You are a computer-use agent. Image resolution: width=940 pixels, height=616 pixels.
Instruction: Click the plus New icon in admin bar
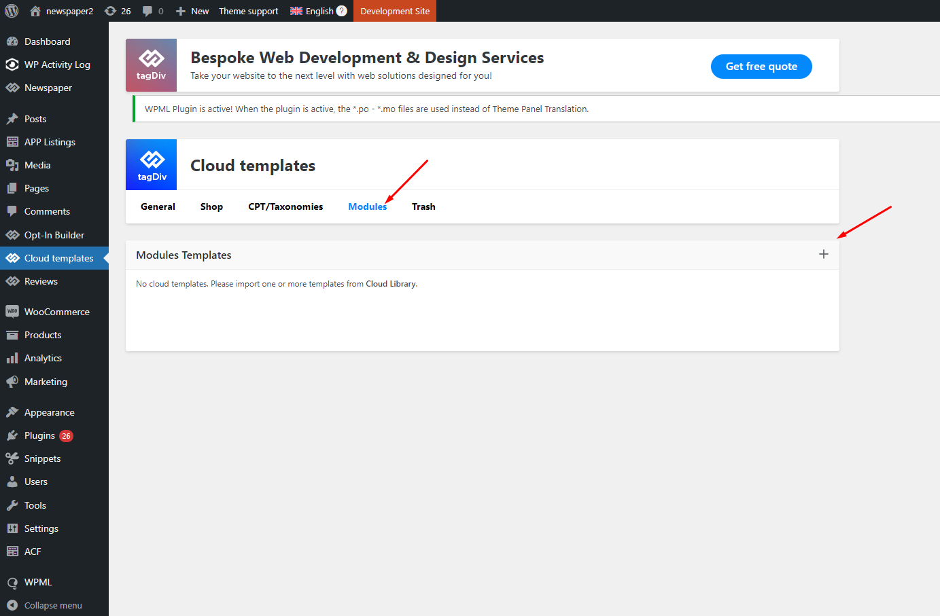coord(181,12)
